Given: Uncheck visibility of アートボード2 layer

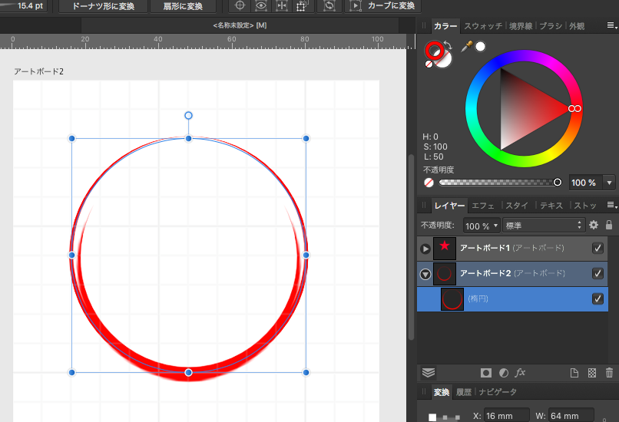Looking at the screenshot, I should [597, 274].
